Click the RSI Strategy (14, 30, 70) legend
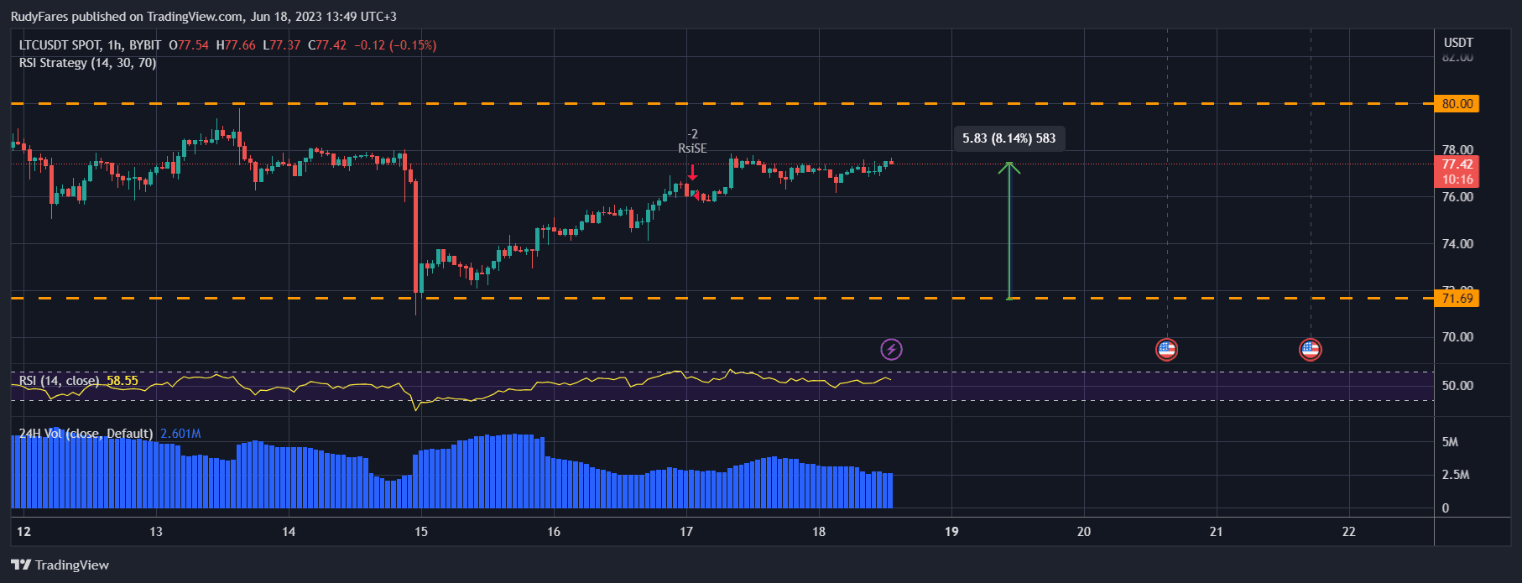 (87, 63)
